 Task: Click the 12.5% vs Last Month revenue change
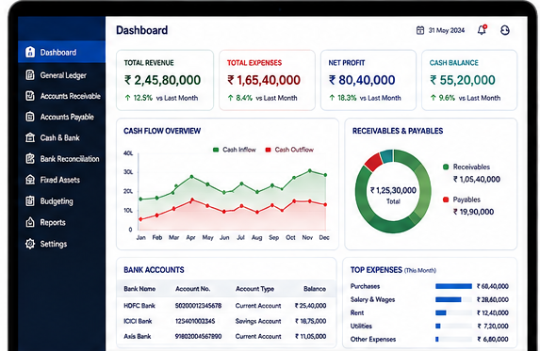pos(161,98)
